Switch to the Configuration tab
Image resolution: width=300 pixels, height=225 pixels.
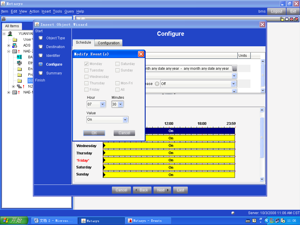tap(108, 43)
